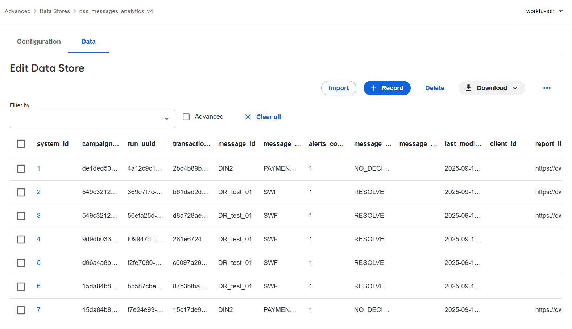Click the breadcrumb chevron after Advanced
The width and height of the screenshot is (572, 329).
tap(35, 11)
